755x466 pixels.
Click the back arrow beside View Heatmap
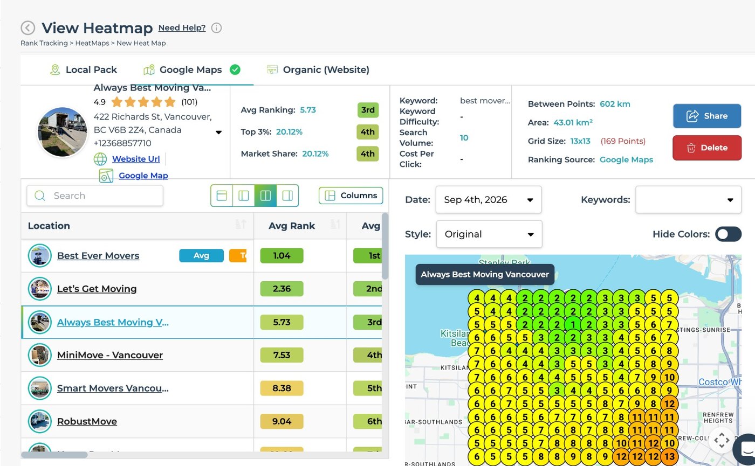(x=28, y=28)
